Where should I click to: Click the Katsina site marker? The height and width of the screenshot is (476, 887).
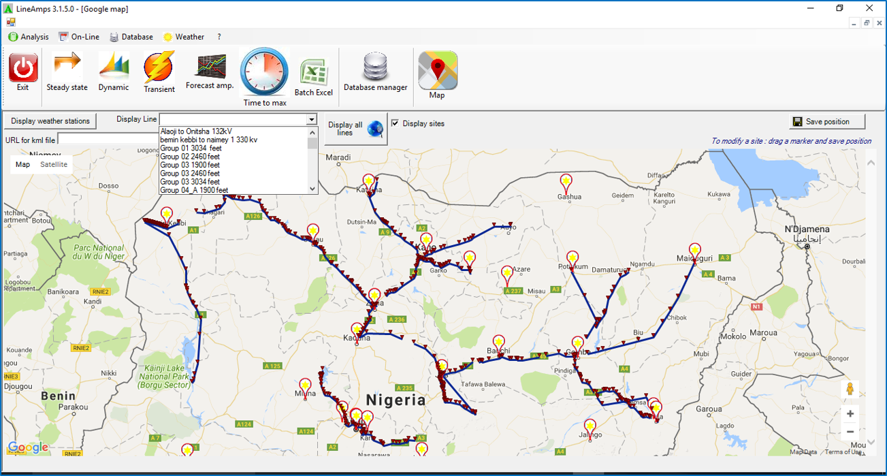tap(368, 183)
